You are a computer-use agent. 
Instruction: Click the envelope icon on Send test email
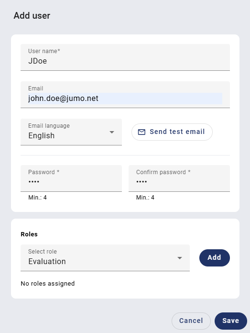coord(141,132)
